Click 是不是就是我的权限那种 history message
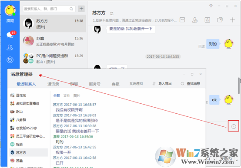Viewport: 241px width, 168px height. pos(77,121)
